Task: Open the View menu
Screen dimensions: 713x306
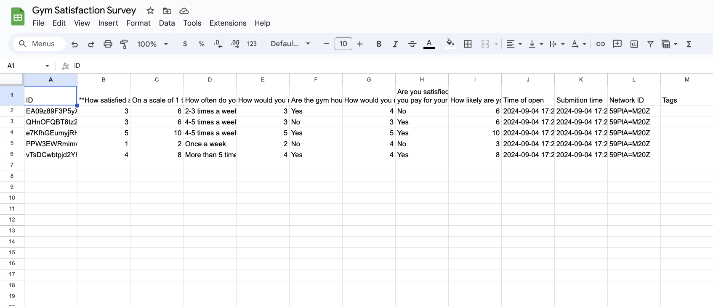Action: (82, 23)
